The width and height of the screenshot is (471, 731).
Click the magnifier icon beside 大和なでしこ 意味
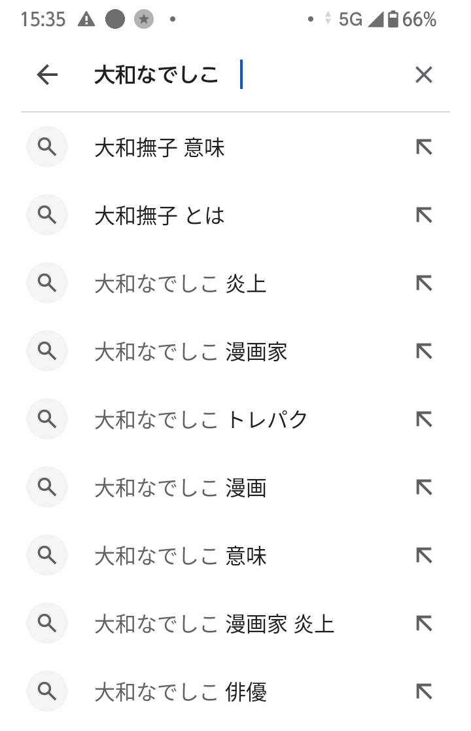pos(46,556)
